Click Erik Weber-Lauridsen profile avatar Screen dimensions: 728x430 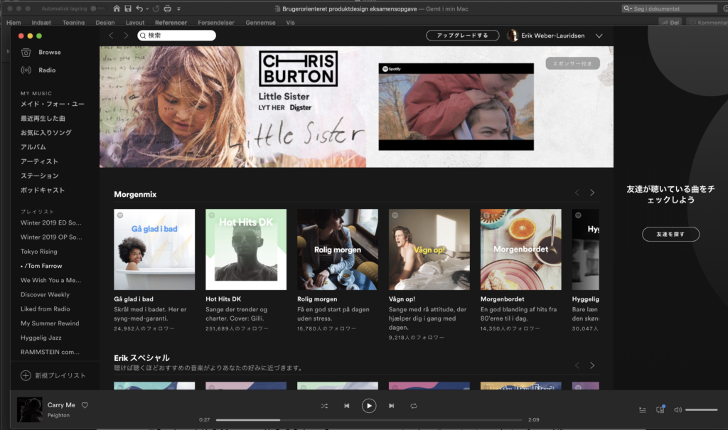[513, 36]
